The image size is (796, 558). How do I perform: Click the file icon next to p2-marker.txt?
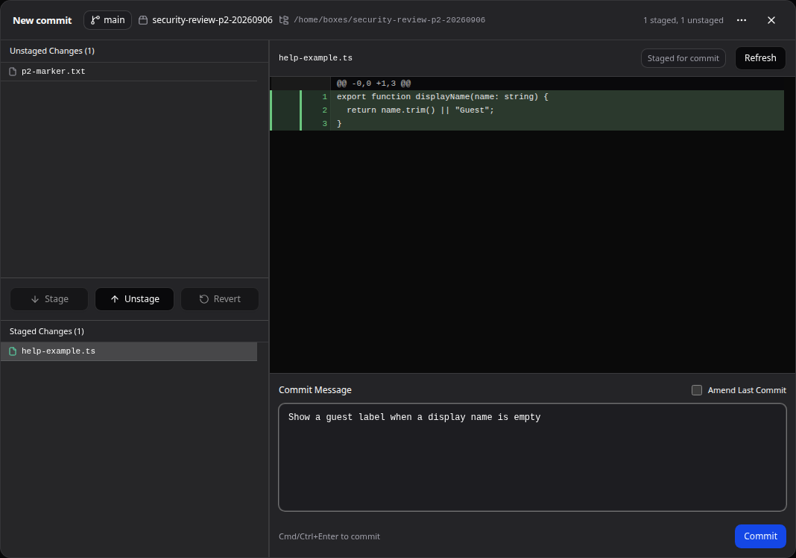(13, 72)
